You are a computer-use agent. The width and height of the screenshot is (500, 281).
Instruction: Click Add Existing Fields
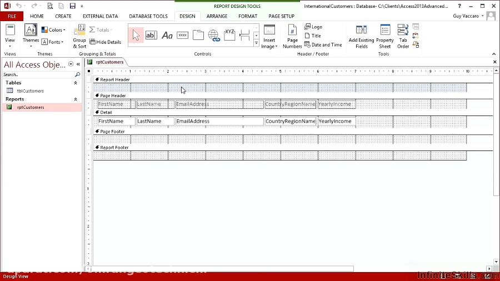click(x=361, y=37)
